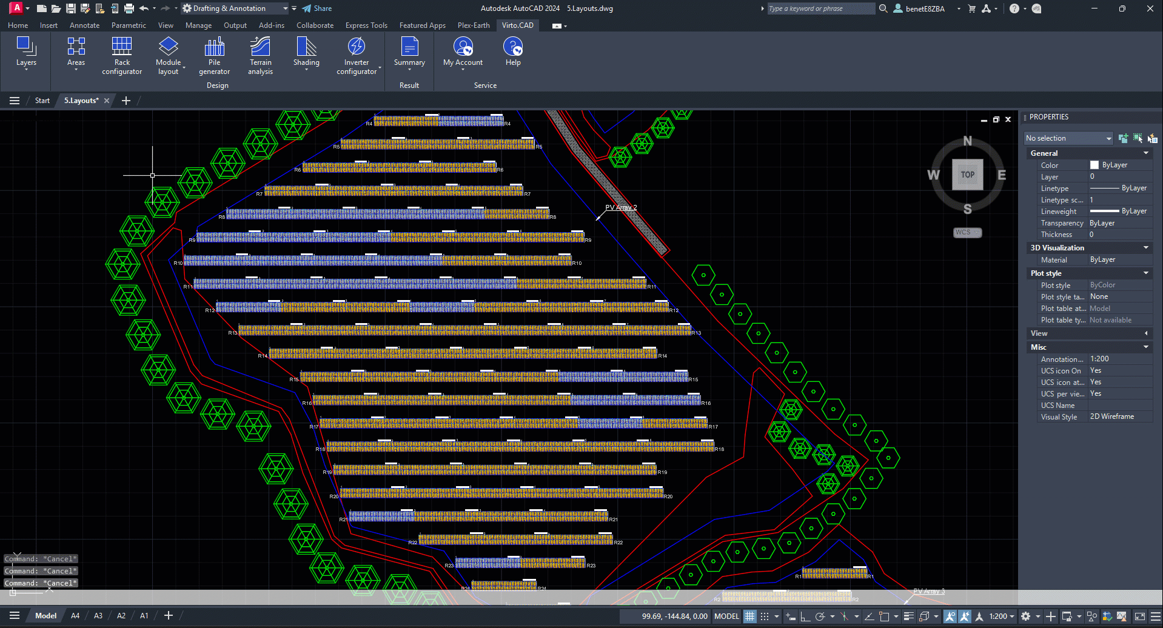
Task: Toggle snap mode in status bar
Action: 765,616
